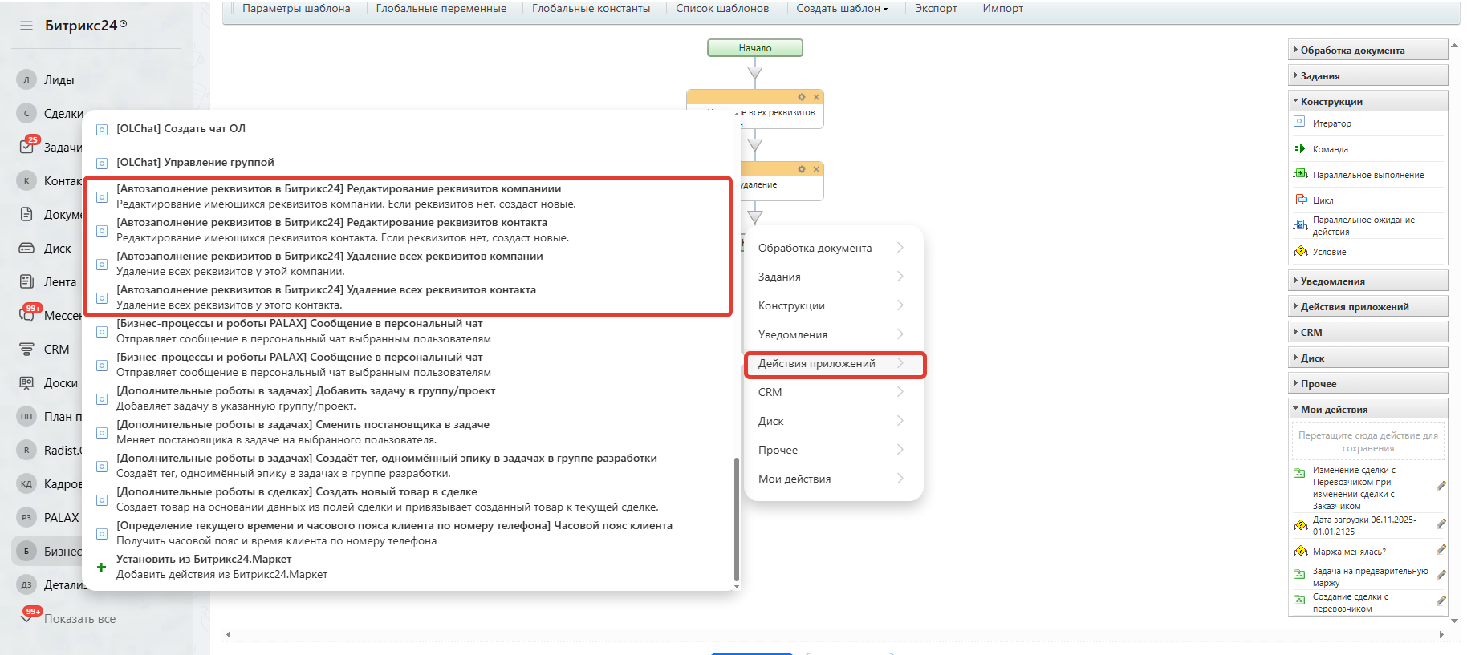Expand the Задания section in right panel
The image size is (1467, 655).
coord(1367,75)
